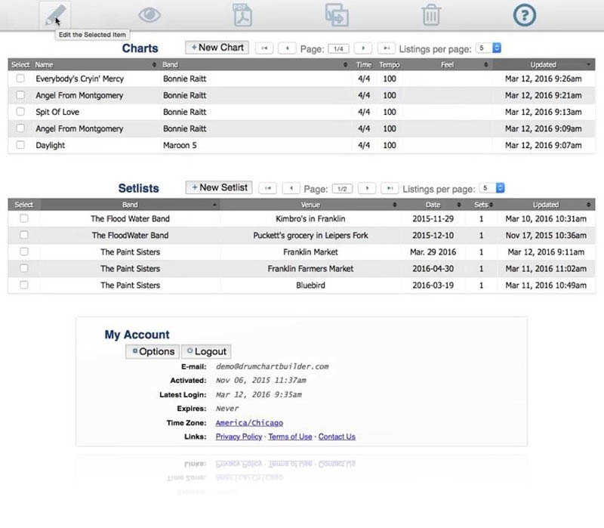
Task: Sort charts by the Updated column header
Action: pyautogui.click(x=543, y=65)
